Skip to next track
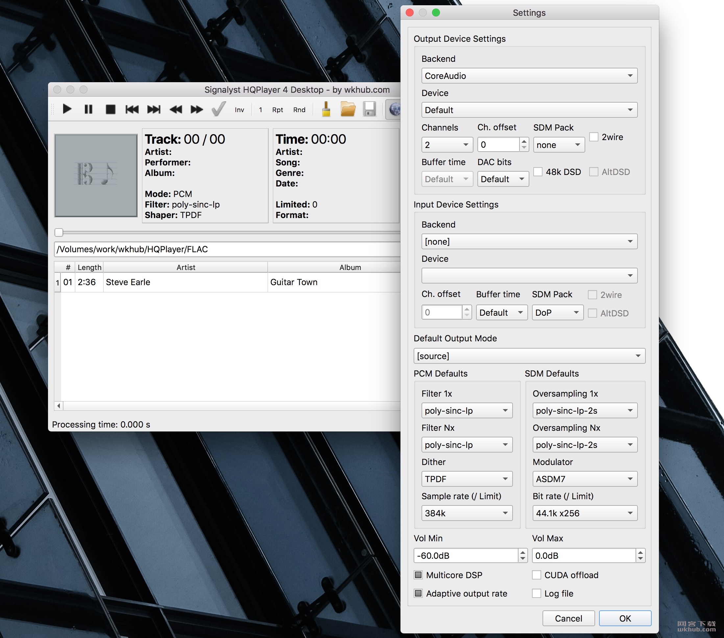 pos(154,109)
